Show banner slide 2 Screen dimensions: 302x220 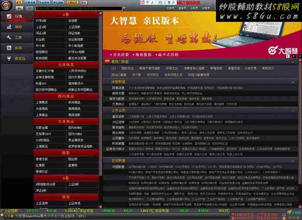[x=294, y=56]
